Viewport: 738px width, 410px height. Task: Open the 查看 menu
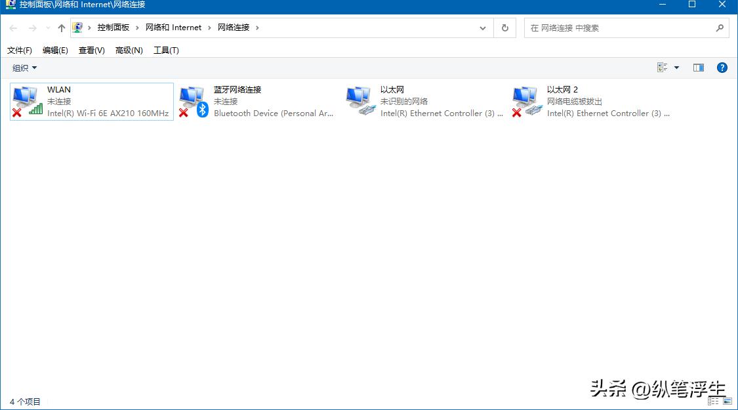tap(91, 50)
